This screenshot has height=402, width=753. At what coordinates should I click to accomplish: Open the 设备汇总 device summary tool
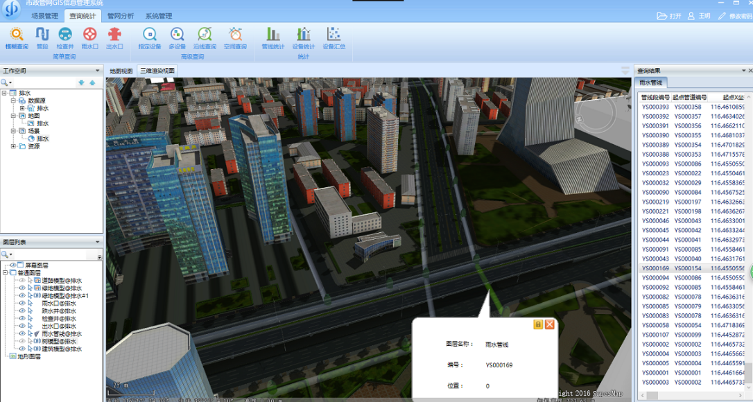(x=334, y=37)
